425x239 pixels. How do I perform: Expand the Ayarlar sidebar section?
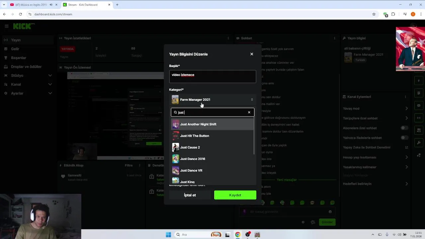[27, 93]
